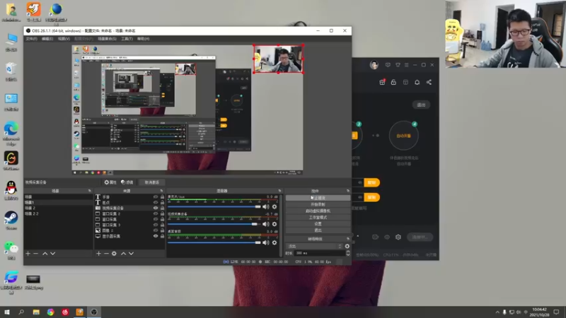The width and height of the screenshot is (566, 318).
Task: Pop out the 来源 dock using its header icon
Action: [x=161, y=191]
